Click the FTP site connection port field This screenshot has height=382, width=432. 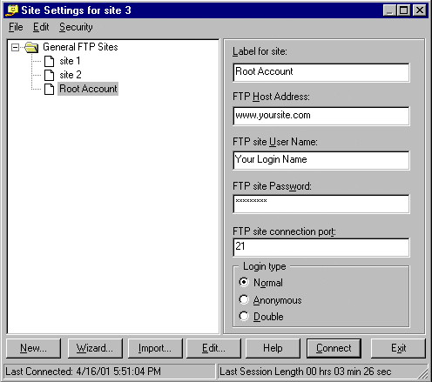321,247
